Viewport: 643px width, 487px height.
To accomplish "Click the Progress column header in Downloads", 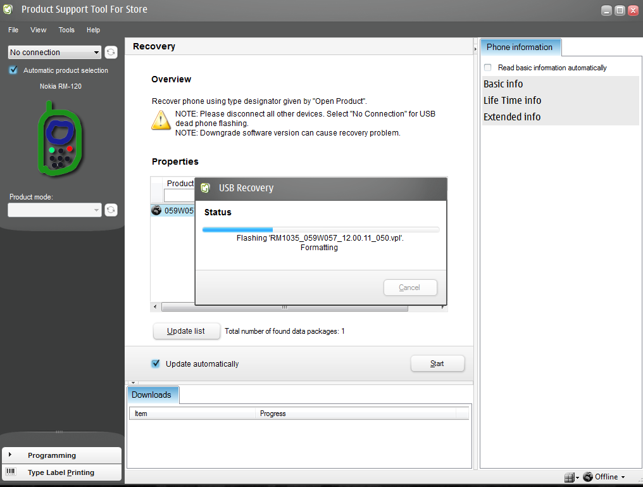I will pos(356,414).
